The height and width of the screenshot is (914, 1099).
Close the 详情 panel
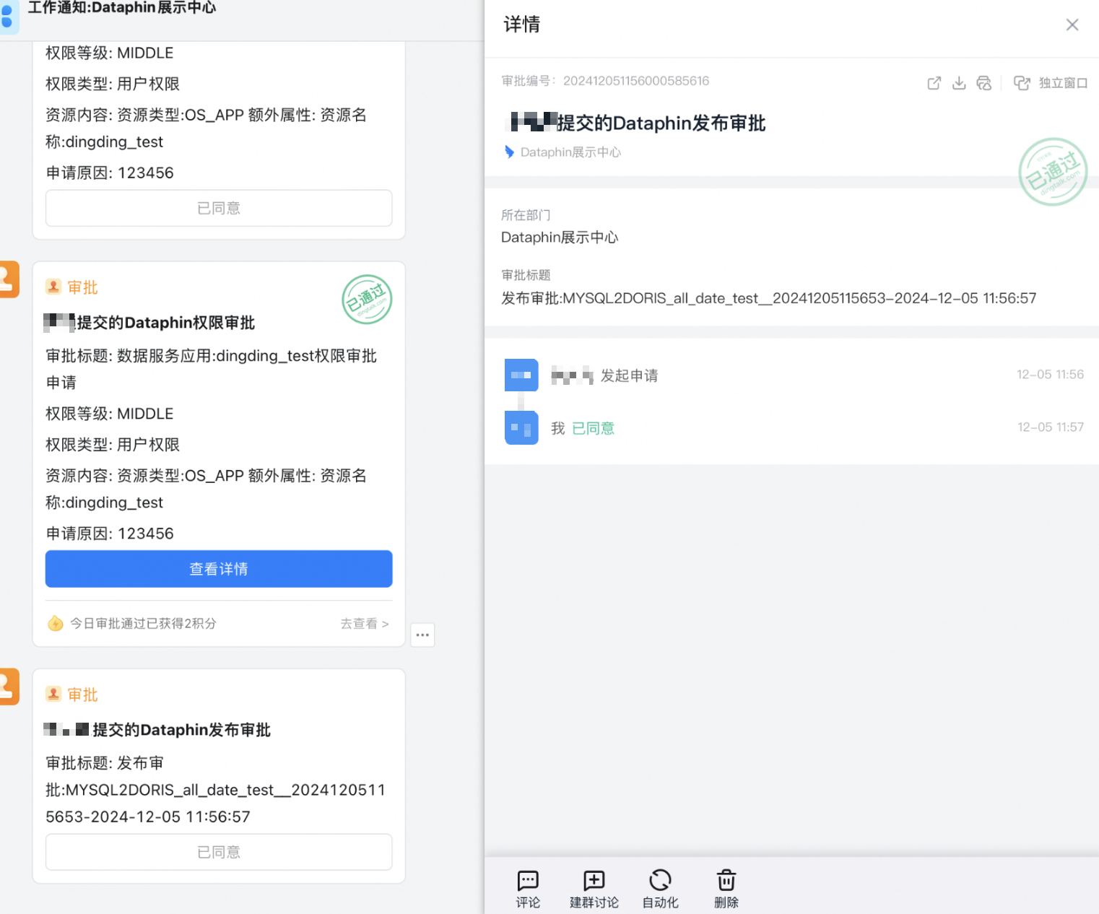coord(1072,25)
